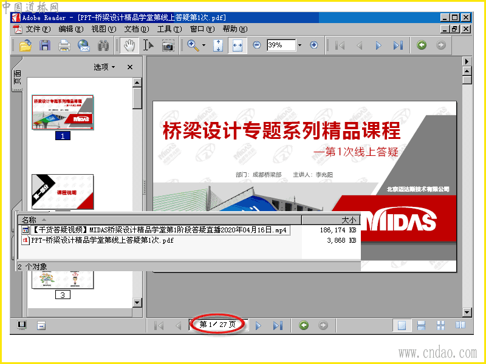The height and width of the screenshot is (364, 486).
Task: Select the text Select tool
Action: (148, 45)
